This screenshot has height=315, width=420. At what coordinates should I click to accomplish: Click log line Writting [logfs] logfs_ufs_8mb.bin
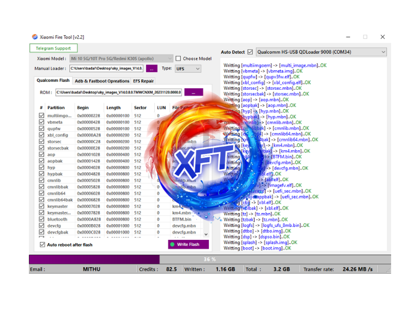pyautogui.click(x=266, y=225)
